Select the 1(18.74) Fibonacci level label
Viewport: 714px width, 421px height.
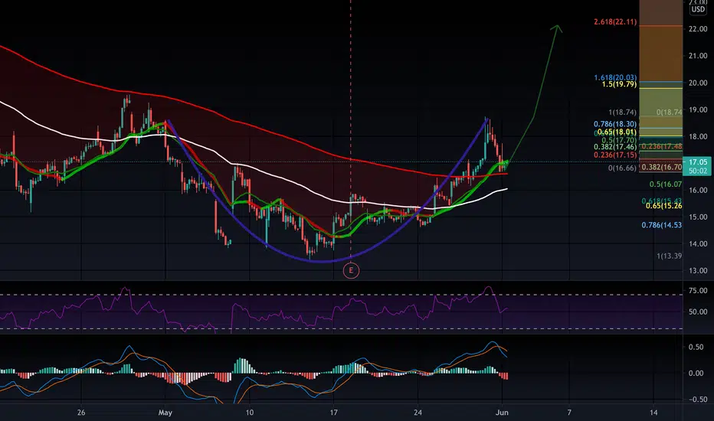pyautogui.click(x=622, y=113)
